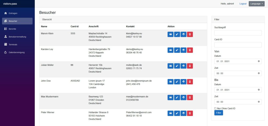
Task: Click email PeterWerner@einrot.com
Action: [x=139, y=112]
